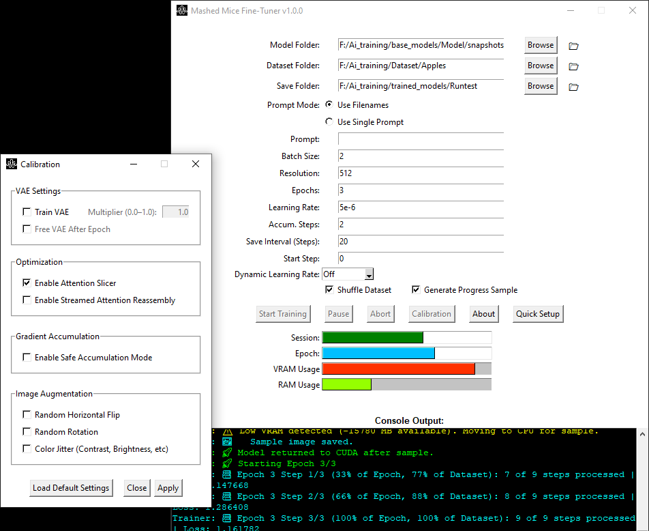This screenshot has height=531, width=649.
Task: Click the RAM Usage bar
Action: (407, 385)
